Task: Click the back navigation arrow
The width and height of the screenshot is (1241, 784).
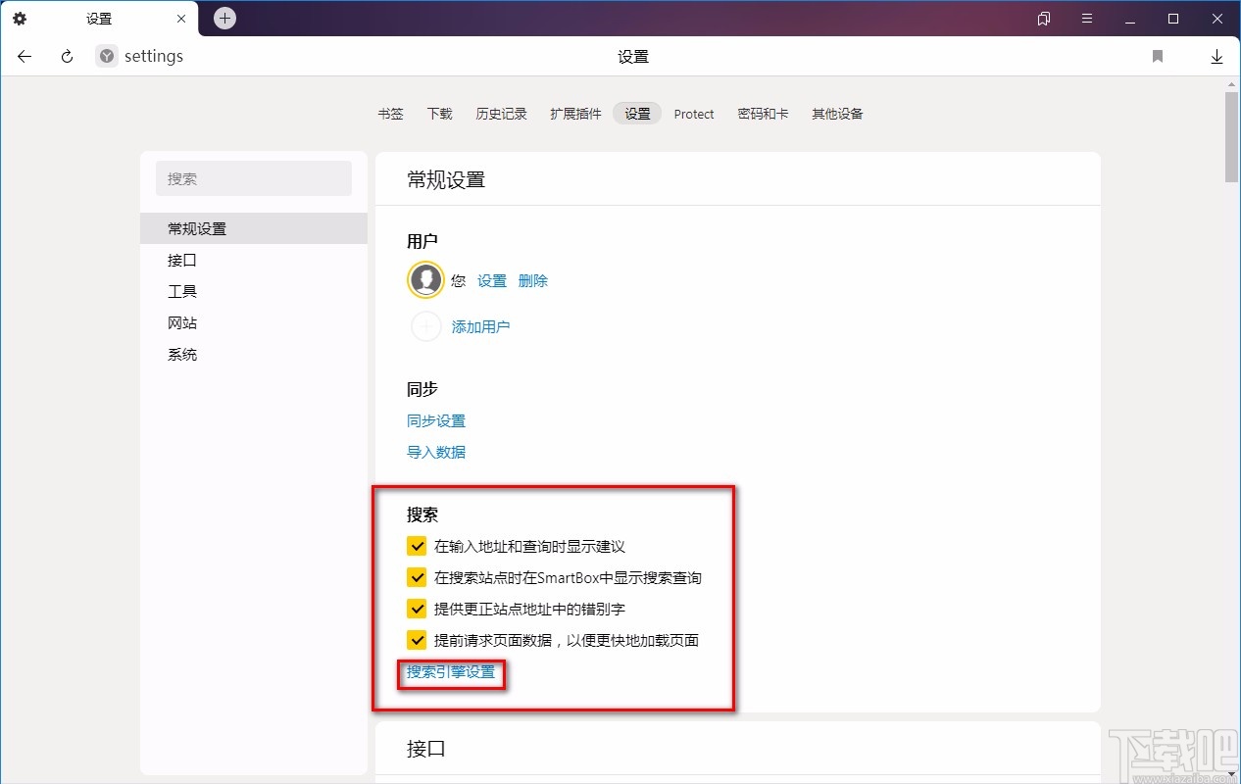Action: 24,56
